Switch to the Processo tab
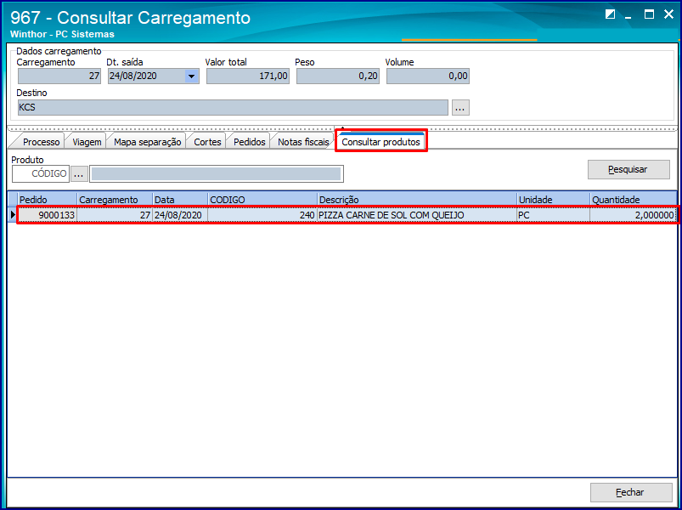This screenshot has width=682, height=510. click(41, 142)
